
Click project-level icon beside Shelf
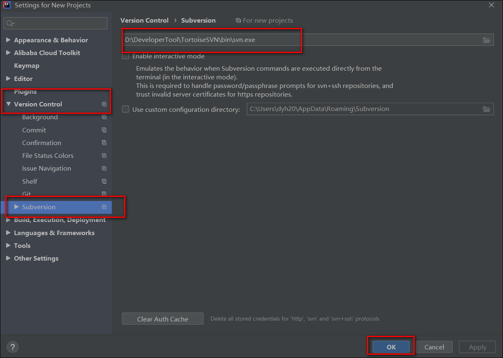click(104, 181)
